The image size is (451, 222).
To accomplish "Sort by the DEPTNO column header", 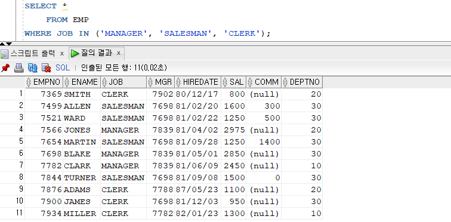I will click(x=302, y=82).
